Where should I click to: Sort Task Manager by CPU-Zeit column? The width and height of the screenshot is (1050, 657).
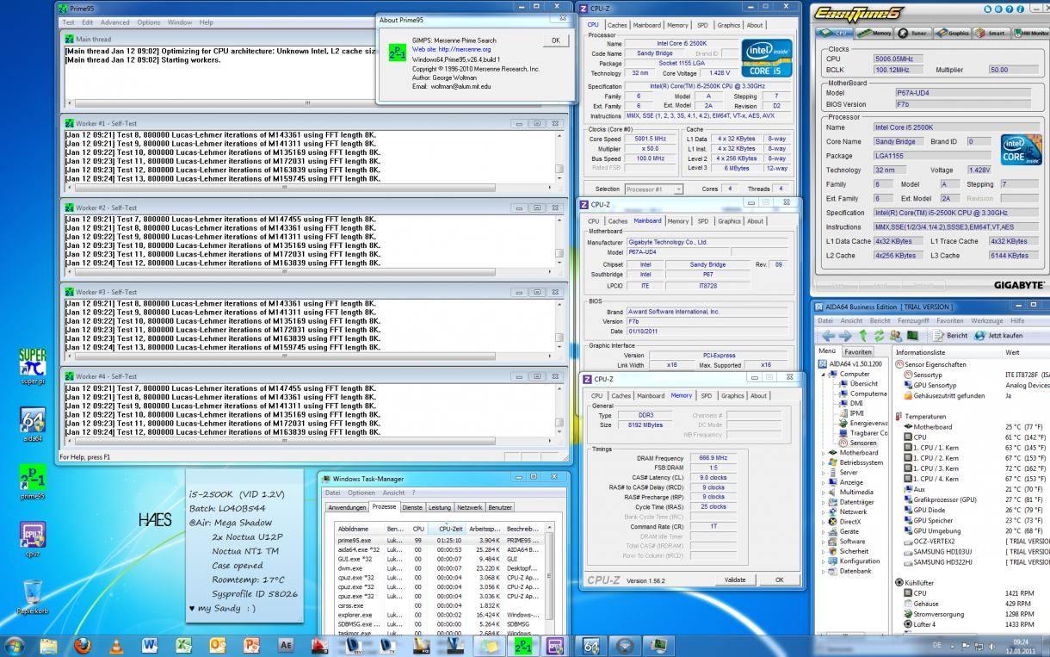click(448, 529)
